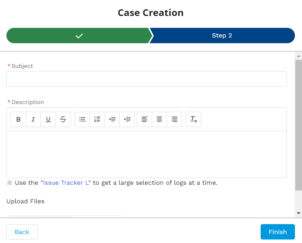Increase the text indent
Image resolution: width=302 pixels, height=243 pixels.
112,119
